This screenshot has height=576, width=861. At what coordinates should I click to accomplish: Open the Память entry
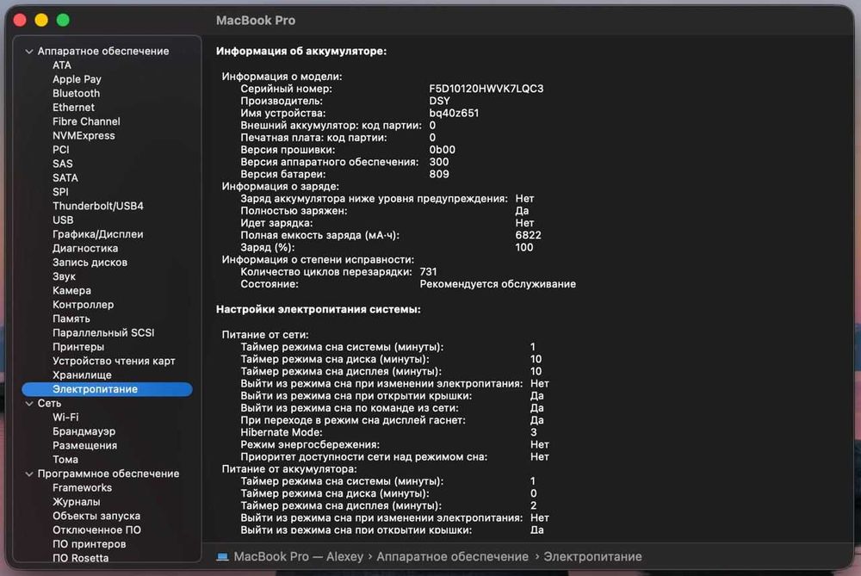click(71, 319)
